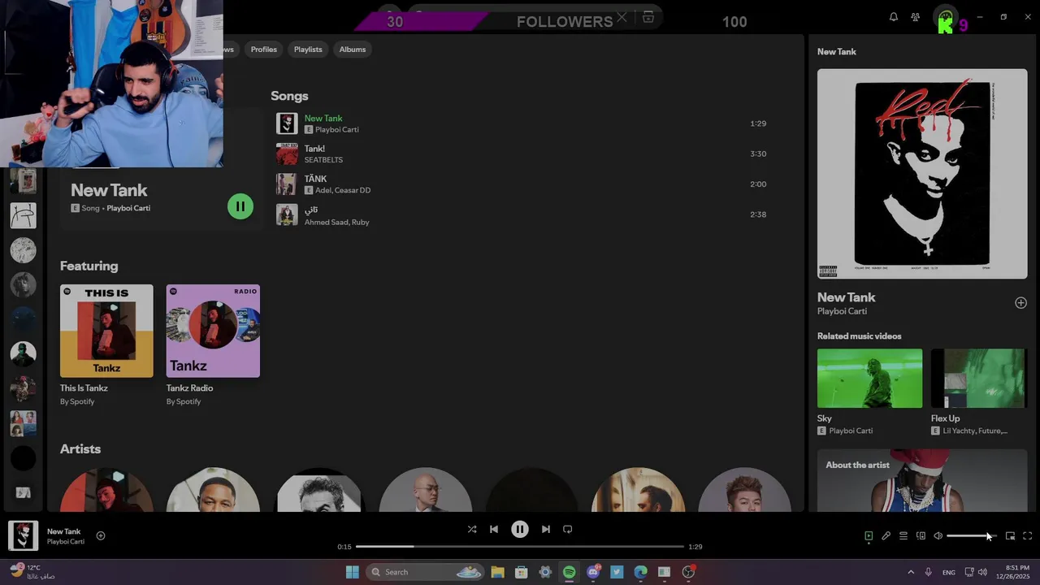Open Settings gear in the taskbar
This screenshot has height=585, width=1040.
tap(545, 572)
